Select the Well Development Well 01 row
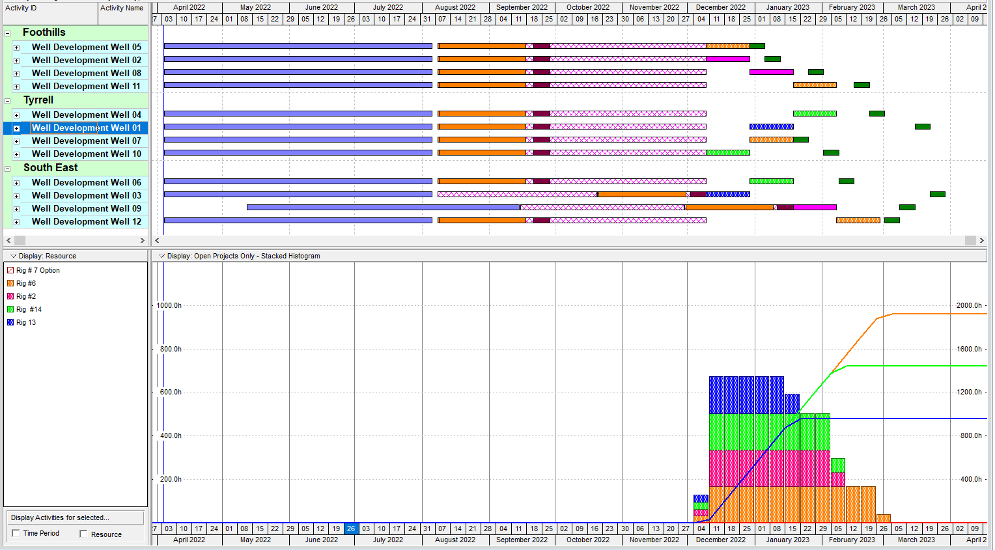Viewport: 995px width, 550px height. point(86,128)
